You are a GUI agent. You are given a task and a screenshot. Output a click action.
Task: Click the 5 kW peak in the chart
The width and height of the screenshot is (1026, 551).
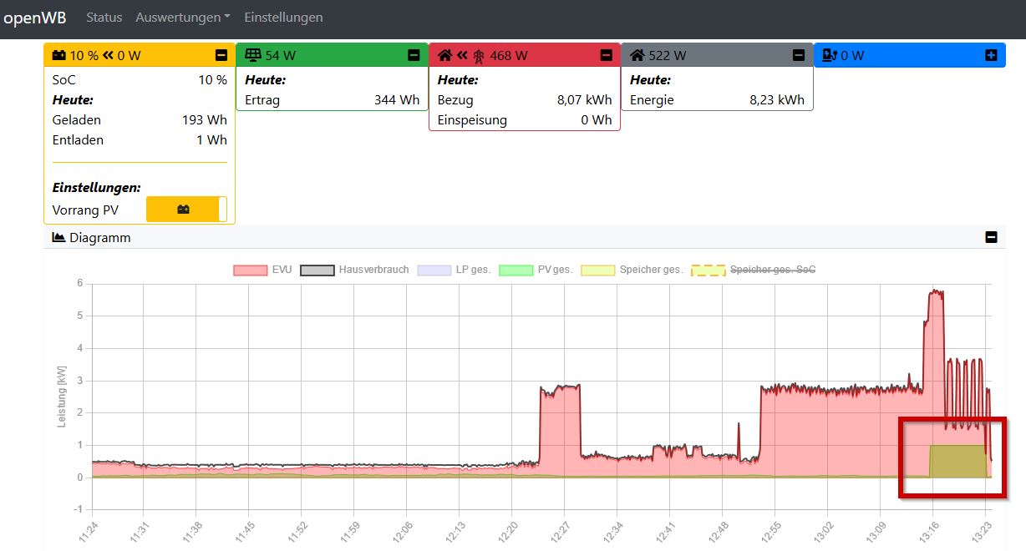pos(936,292)
